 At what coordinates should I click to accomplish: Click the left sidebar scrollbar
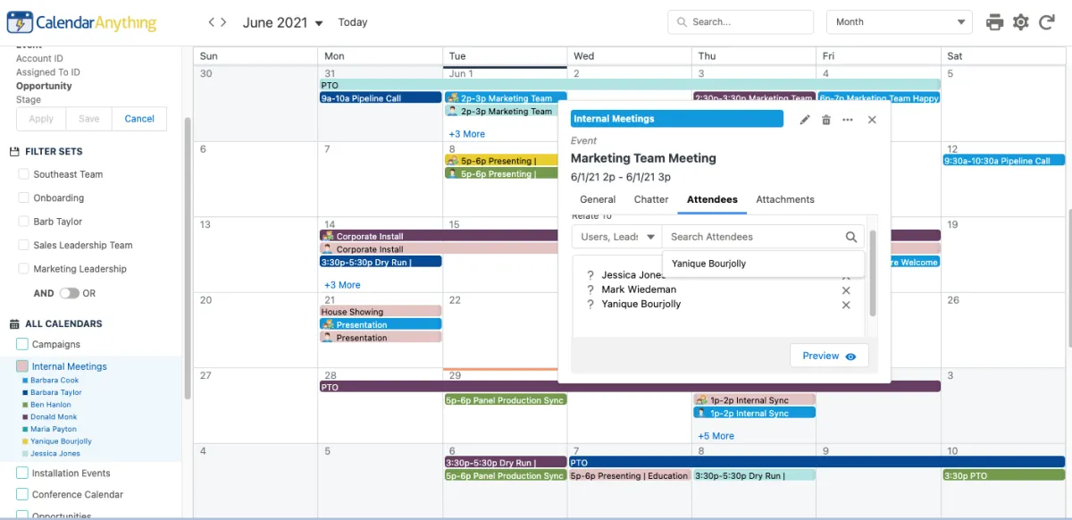(188, 259)
